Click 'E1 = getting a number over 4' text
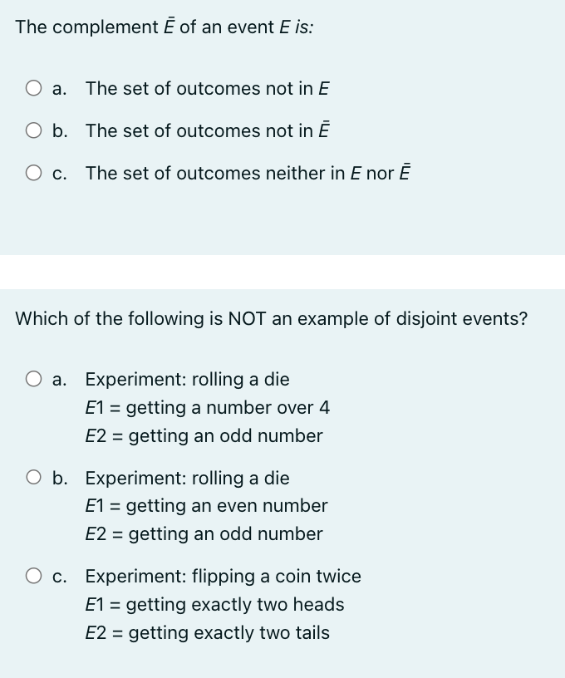The width and height of the screenshot is (565, 678). tap(208, 407)
